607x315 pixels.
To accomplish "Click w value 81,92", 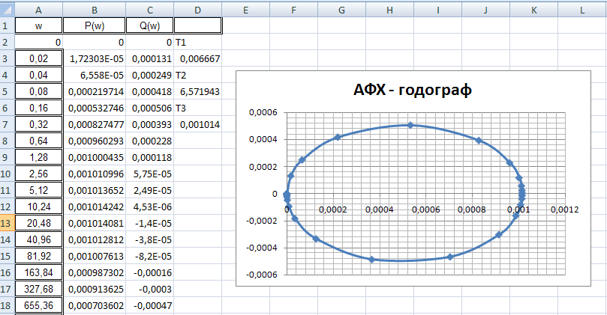I will coord(39,256).
